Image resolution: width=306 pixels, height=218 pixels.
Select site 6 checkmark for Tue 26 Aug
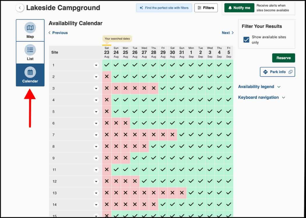coord(135,123)
